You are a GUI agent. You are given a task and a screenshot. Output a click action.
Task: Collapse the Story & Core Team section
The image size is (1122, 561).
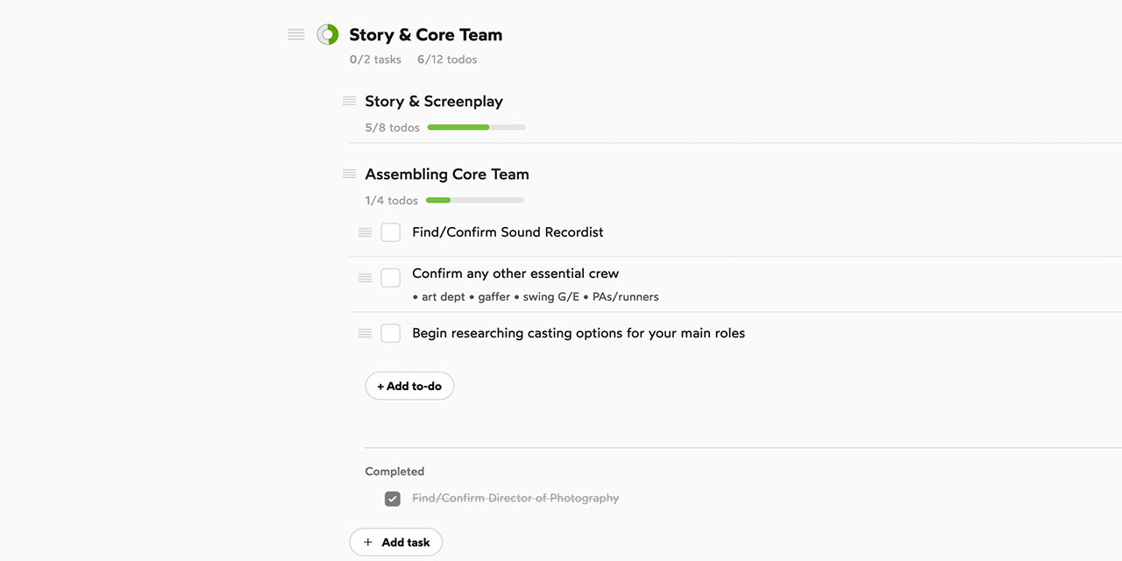425,35
